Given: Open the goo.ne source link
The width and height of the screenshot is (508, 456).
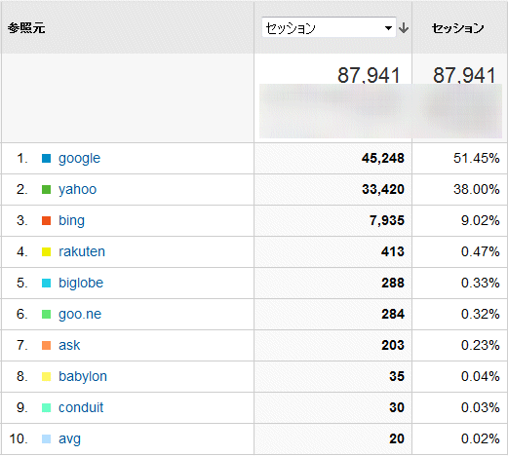Looking at the screenshot, I should click(80, 315).
